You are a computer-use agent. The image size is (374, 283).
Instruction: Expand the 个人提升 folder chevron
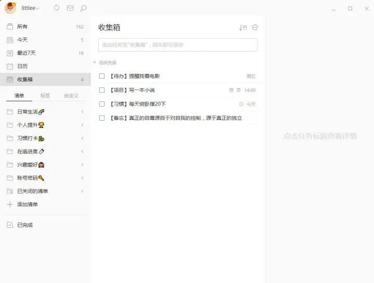click(x=82, y=125)
